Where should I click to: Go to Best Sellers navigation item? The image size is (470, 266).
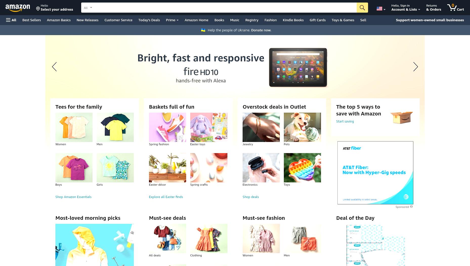(31, 20)
